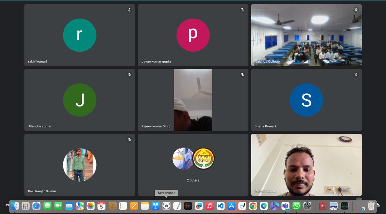Click pavan kumar gupta's pink avatar
Viewport: 386px width, 214px height.
click(193, 35)
